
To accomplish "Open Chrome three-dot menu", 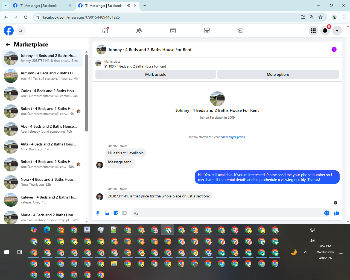I will pyautogui.click(x=344, y=17).
